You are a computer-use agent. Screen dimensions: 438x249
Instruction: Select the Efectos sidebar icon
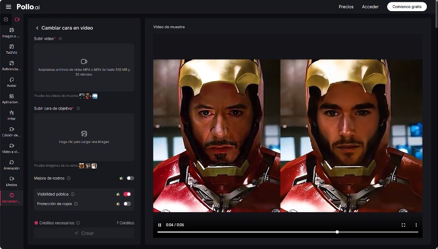11,181
